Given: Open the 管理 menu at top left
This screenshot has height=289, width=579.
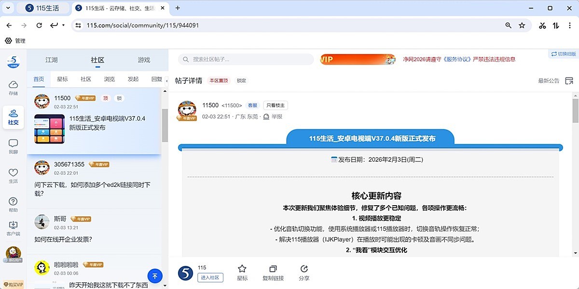Looking at the screenshot, I should 14,41.
